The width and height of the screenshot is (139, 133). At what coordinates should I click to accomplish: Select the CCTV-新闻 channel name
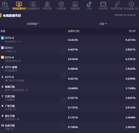11,67
